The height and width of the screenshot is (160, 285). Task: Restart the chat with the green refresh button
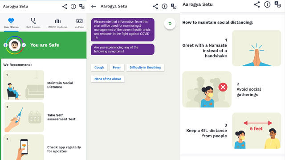point(170,24)
